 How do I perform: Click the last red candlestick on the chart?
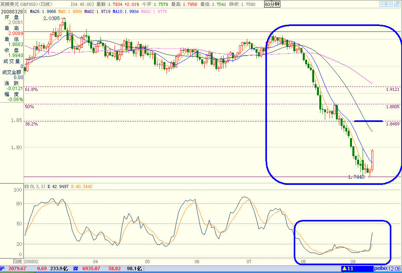tap(372, 160)
